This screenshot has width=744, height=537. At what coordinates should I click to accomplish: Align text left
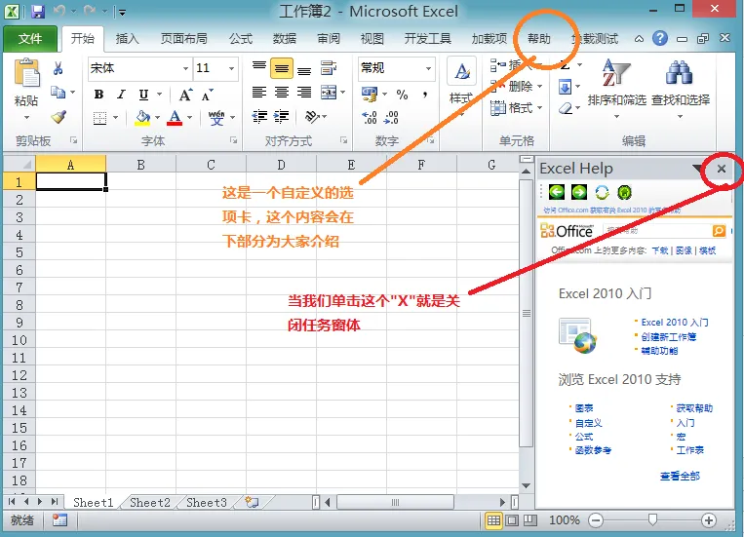tap(259, 92)
